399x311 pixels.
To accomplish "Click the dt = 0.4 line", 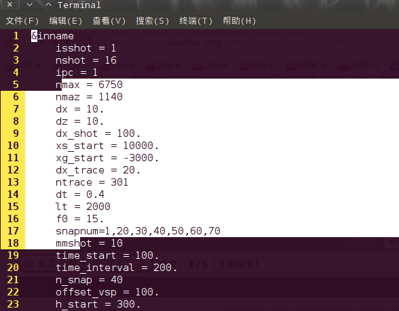I will [x=80, y=194].
